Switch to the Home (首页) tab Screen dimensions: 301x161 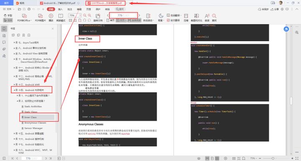pos(7,3)
